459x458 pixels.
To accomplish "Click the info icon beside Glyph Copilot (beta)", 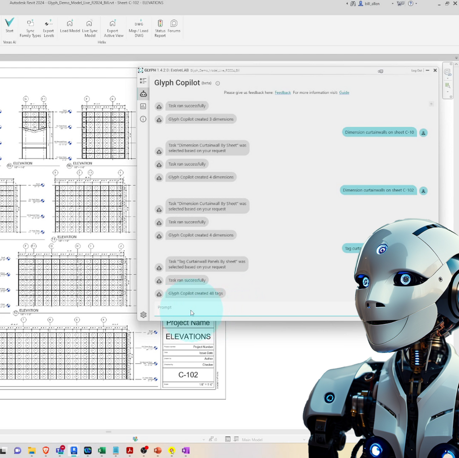I will point(218,83).
